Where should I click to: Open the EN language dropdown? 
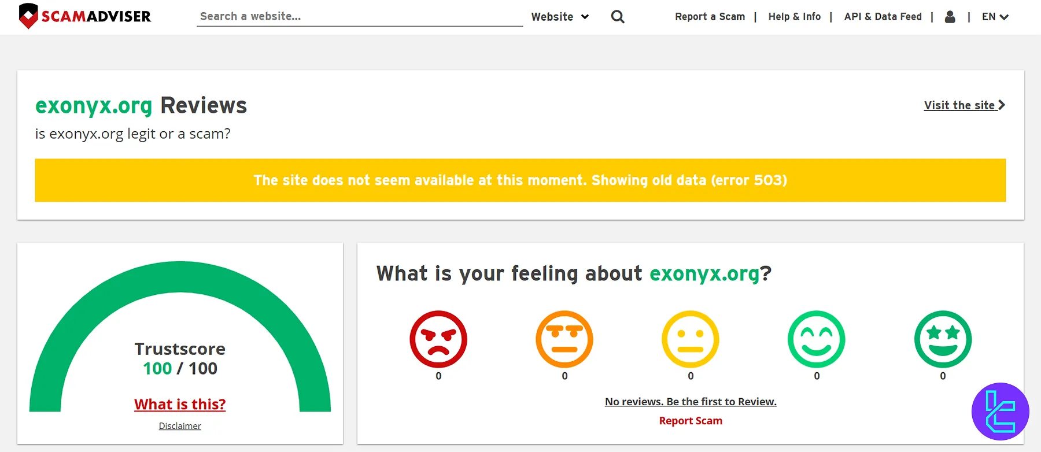tap(995, 17)
